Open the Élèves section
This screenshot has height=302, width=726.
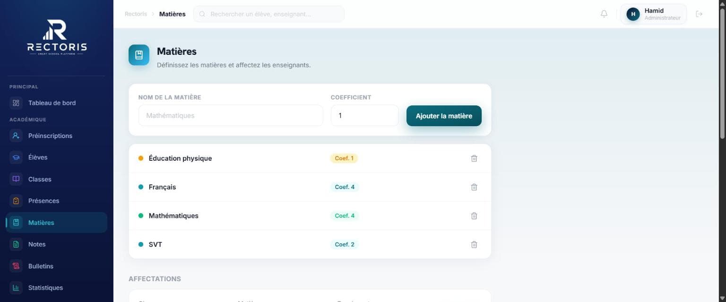tap(57, 157)
